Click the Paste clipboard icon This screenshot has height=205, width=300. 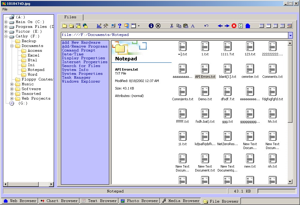[186, 26]
